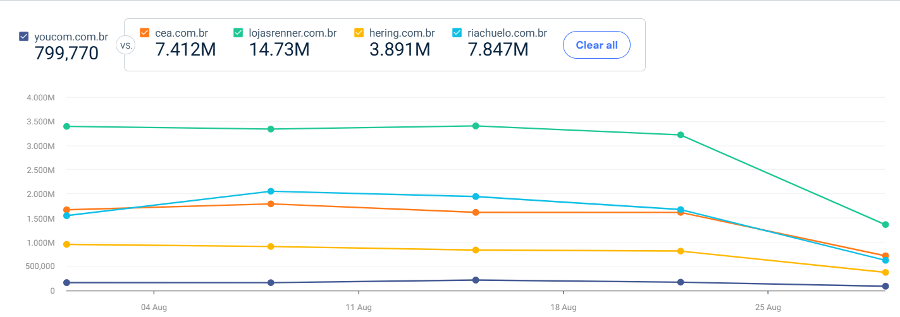Toggle the hering.com.br yellow checkbox
Screen dimensions: 900x317
click(x=359, y=33)
